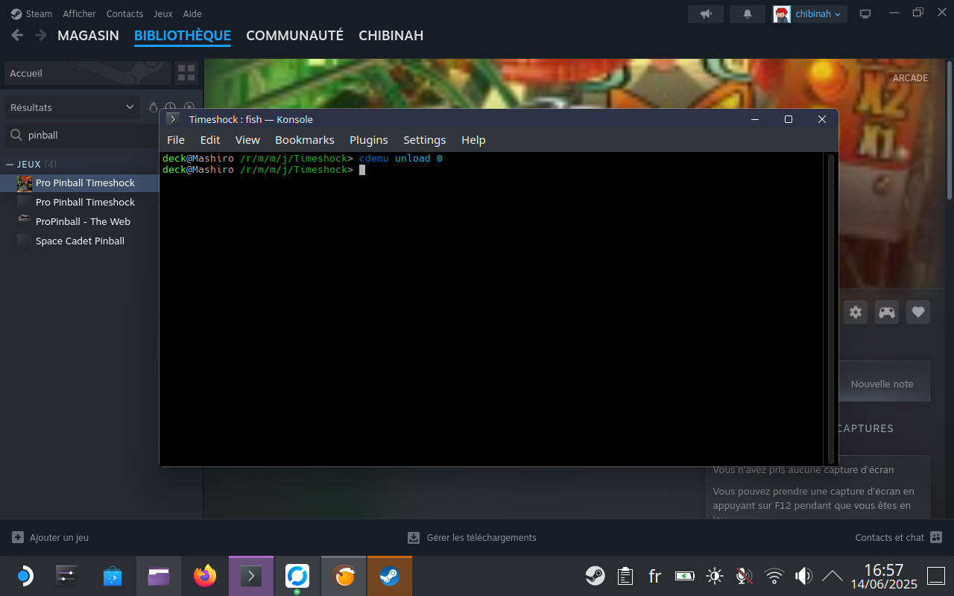
Task: Open the Aide menu
Action: [x=192, y=13]
